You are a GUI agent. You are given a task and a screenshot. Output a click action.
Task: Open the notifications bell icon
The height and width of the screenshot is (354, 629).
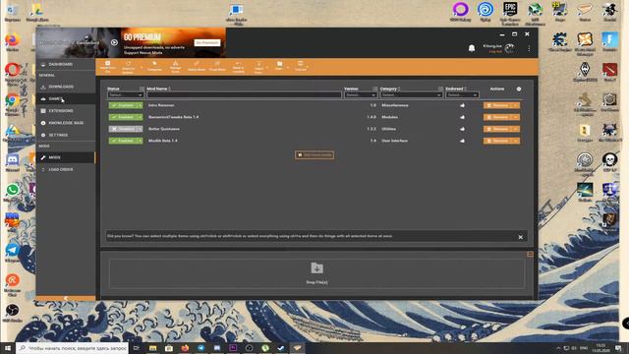[472, 48]
